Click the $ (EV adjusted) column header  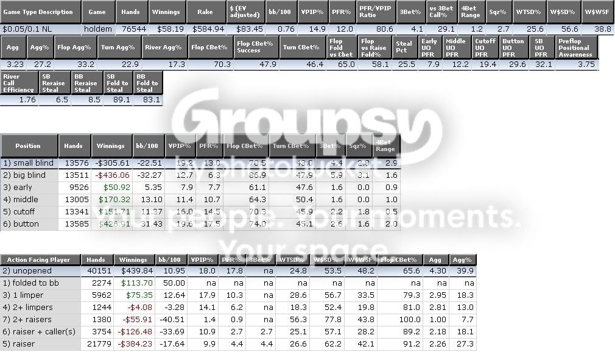[x=245, y=12]
